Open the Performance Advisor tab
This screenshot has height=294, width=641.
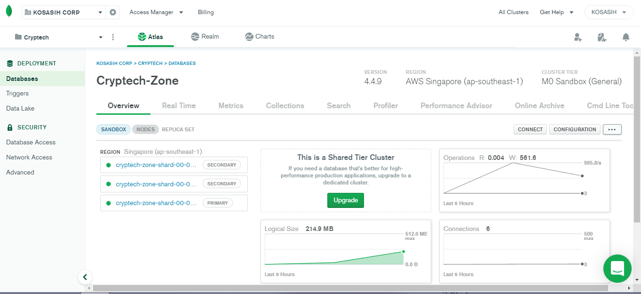[x=456, y=105]
